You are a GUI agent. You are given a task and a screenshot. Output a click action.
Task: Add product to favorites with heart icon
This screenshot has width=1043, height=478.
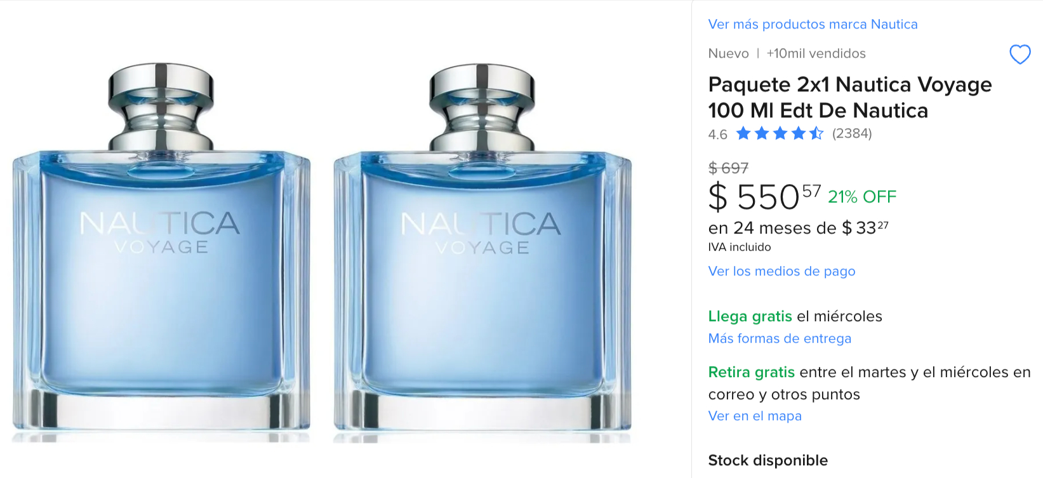click(1020, 55)
